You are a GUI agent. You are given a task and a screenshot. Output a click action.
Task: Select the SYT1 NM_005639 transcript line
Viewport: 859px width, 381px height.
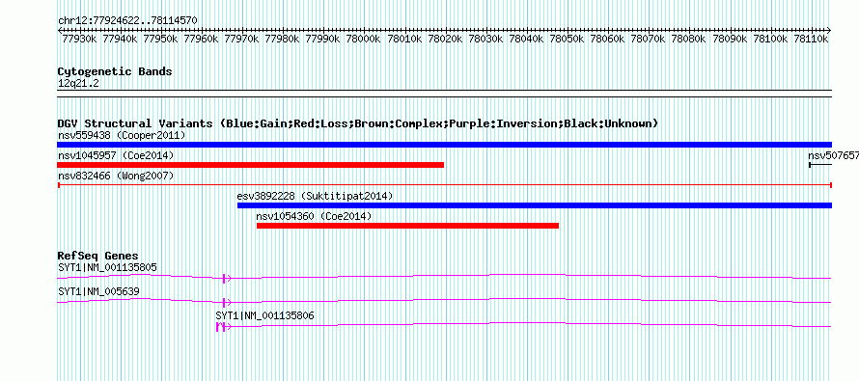click(x=444, y=301)
